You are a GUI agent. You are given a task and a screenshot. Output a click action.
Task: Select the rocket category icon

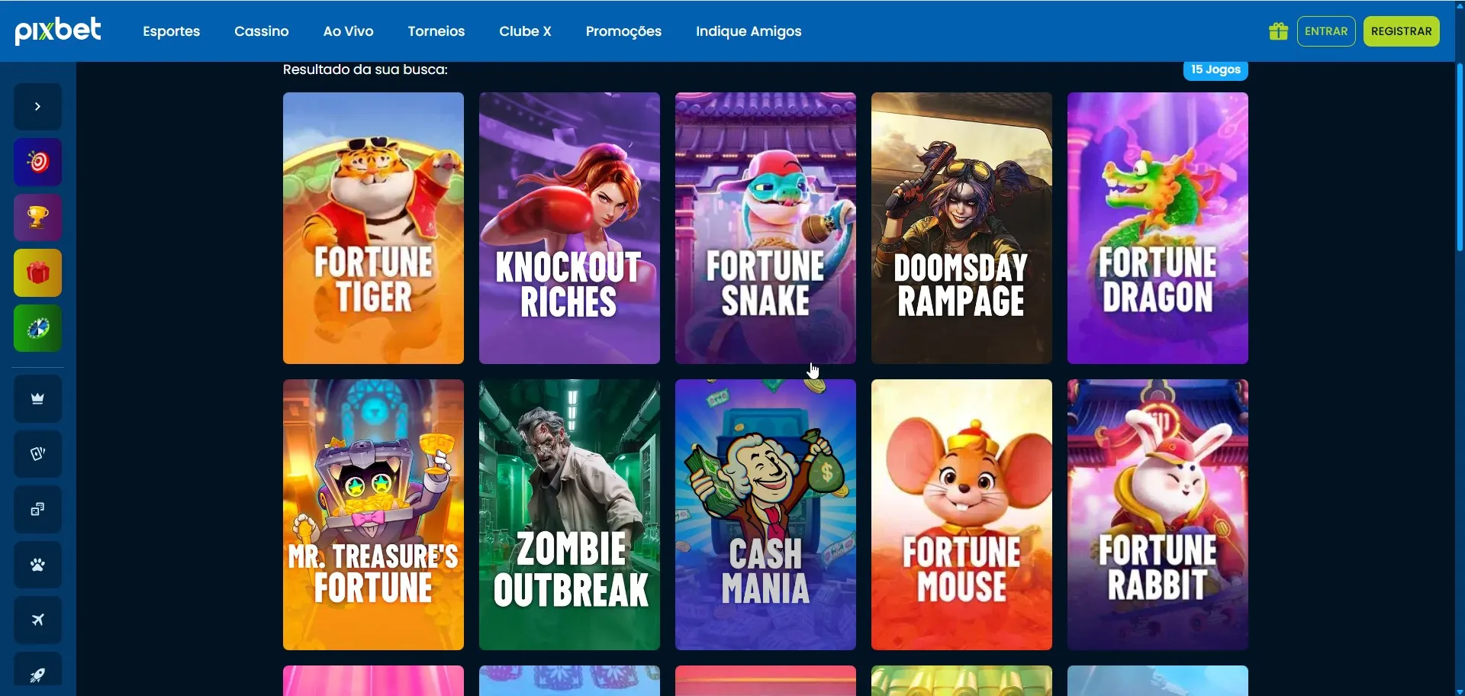click(37, 672)
